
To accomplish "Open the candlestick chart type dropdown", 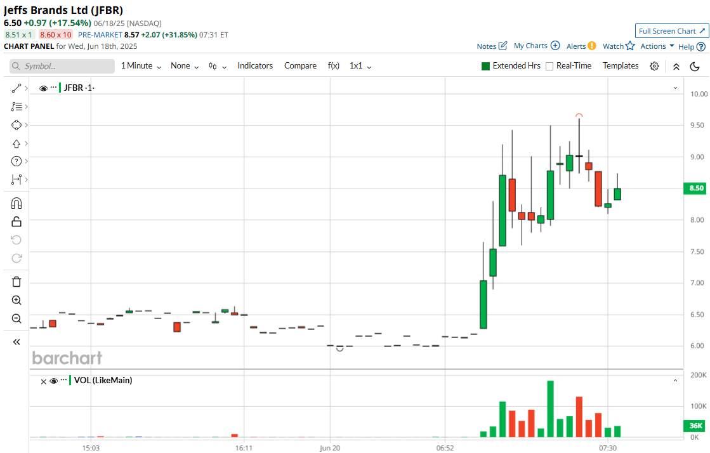I will (218, 66).
